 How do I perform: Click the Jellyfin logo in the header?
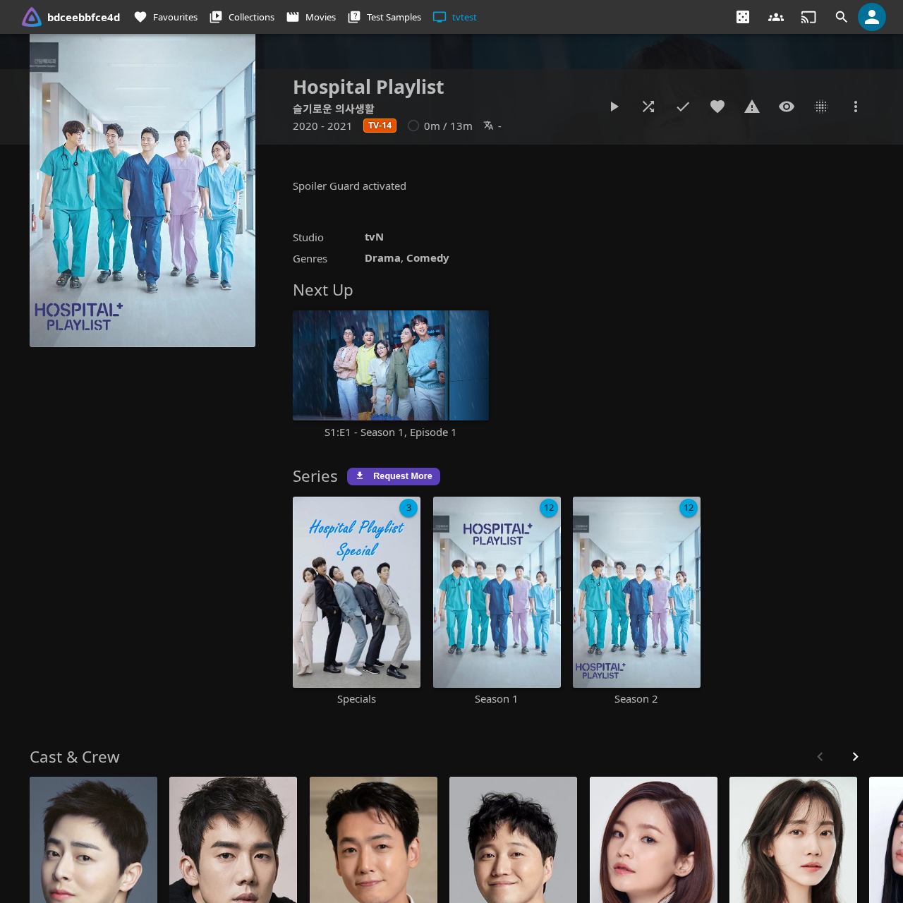(x=32, y=17)
